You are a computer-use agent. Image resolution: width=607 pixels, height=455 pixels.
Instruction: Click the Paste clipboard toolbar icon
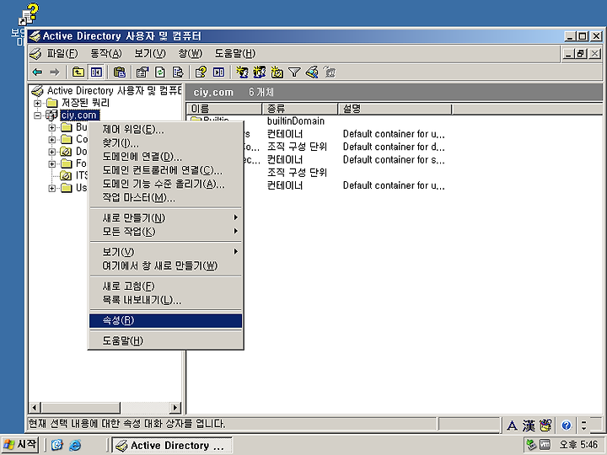click(x=119, y=72)
